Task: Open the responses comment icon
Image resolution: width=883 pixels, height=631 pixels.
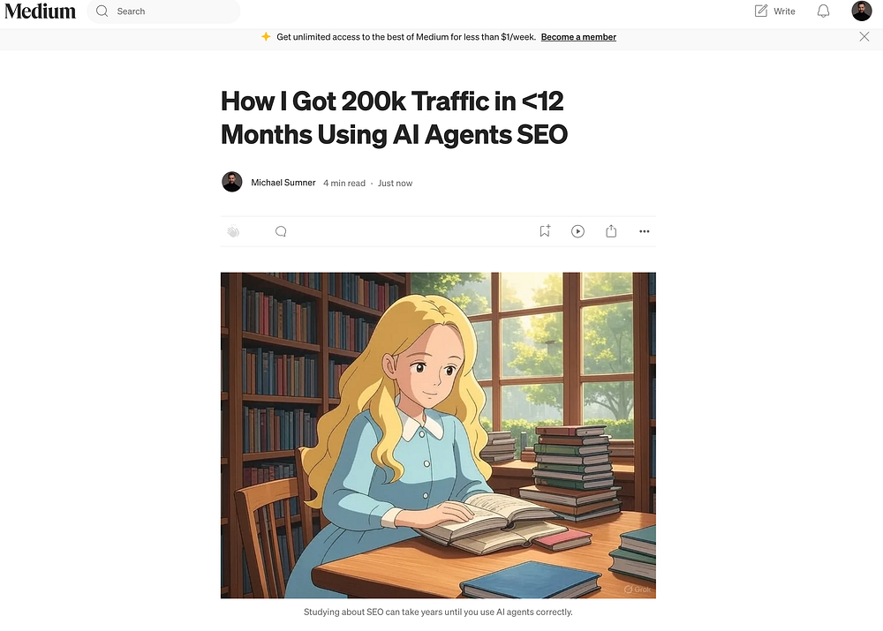Action: coord(281,231)
